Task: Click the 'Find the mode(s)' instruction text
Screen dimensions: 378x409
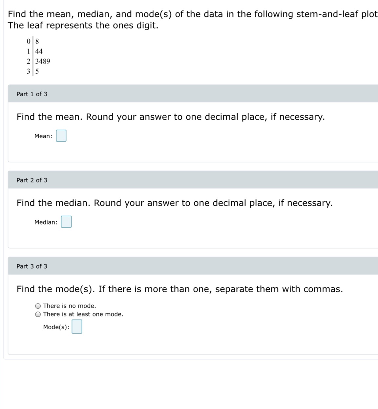Action: coord(179,289)
